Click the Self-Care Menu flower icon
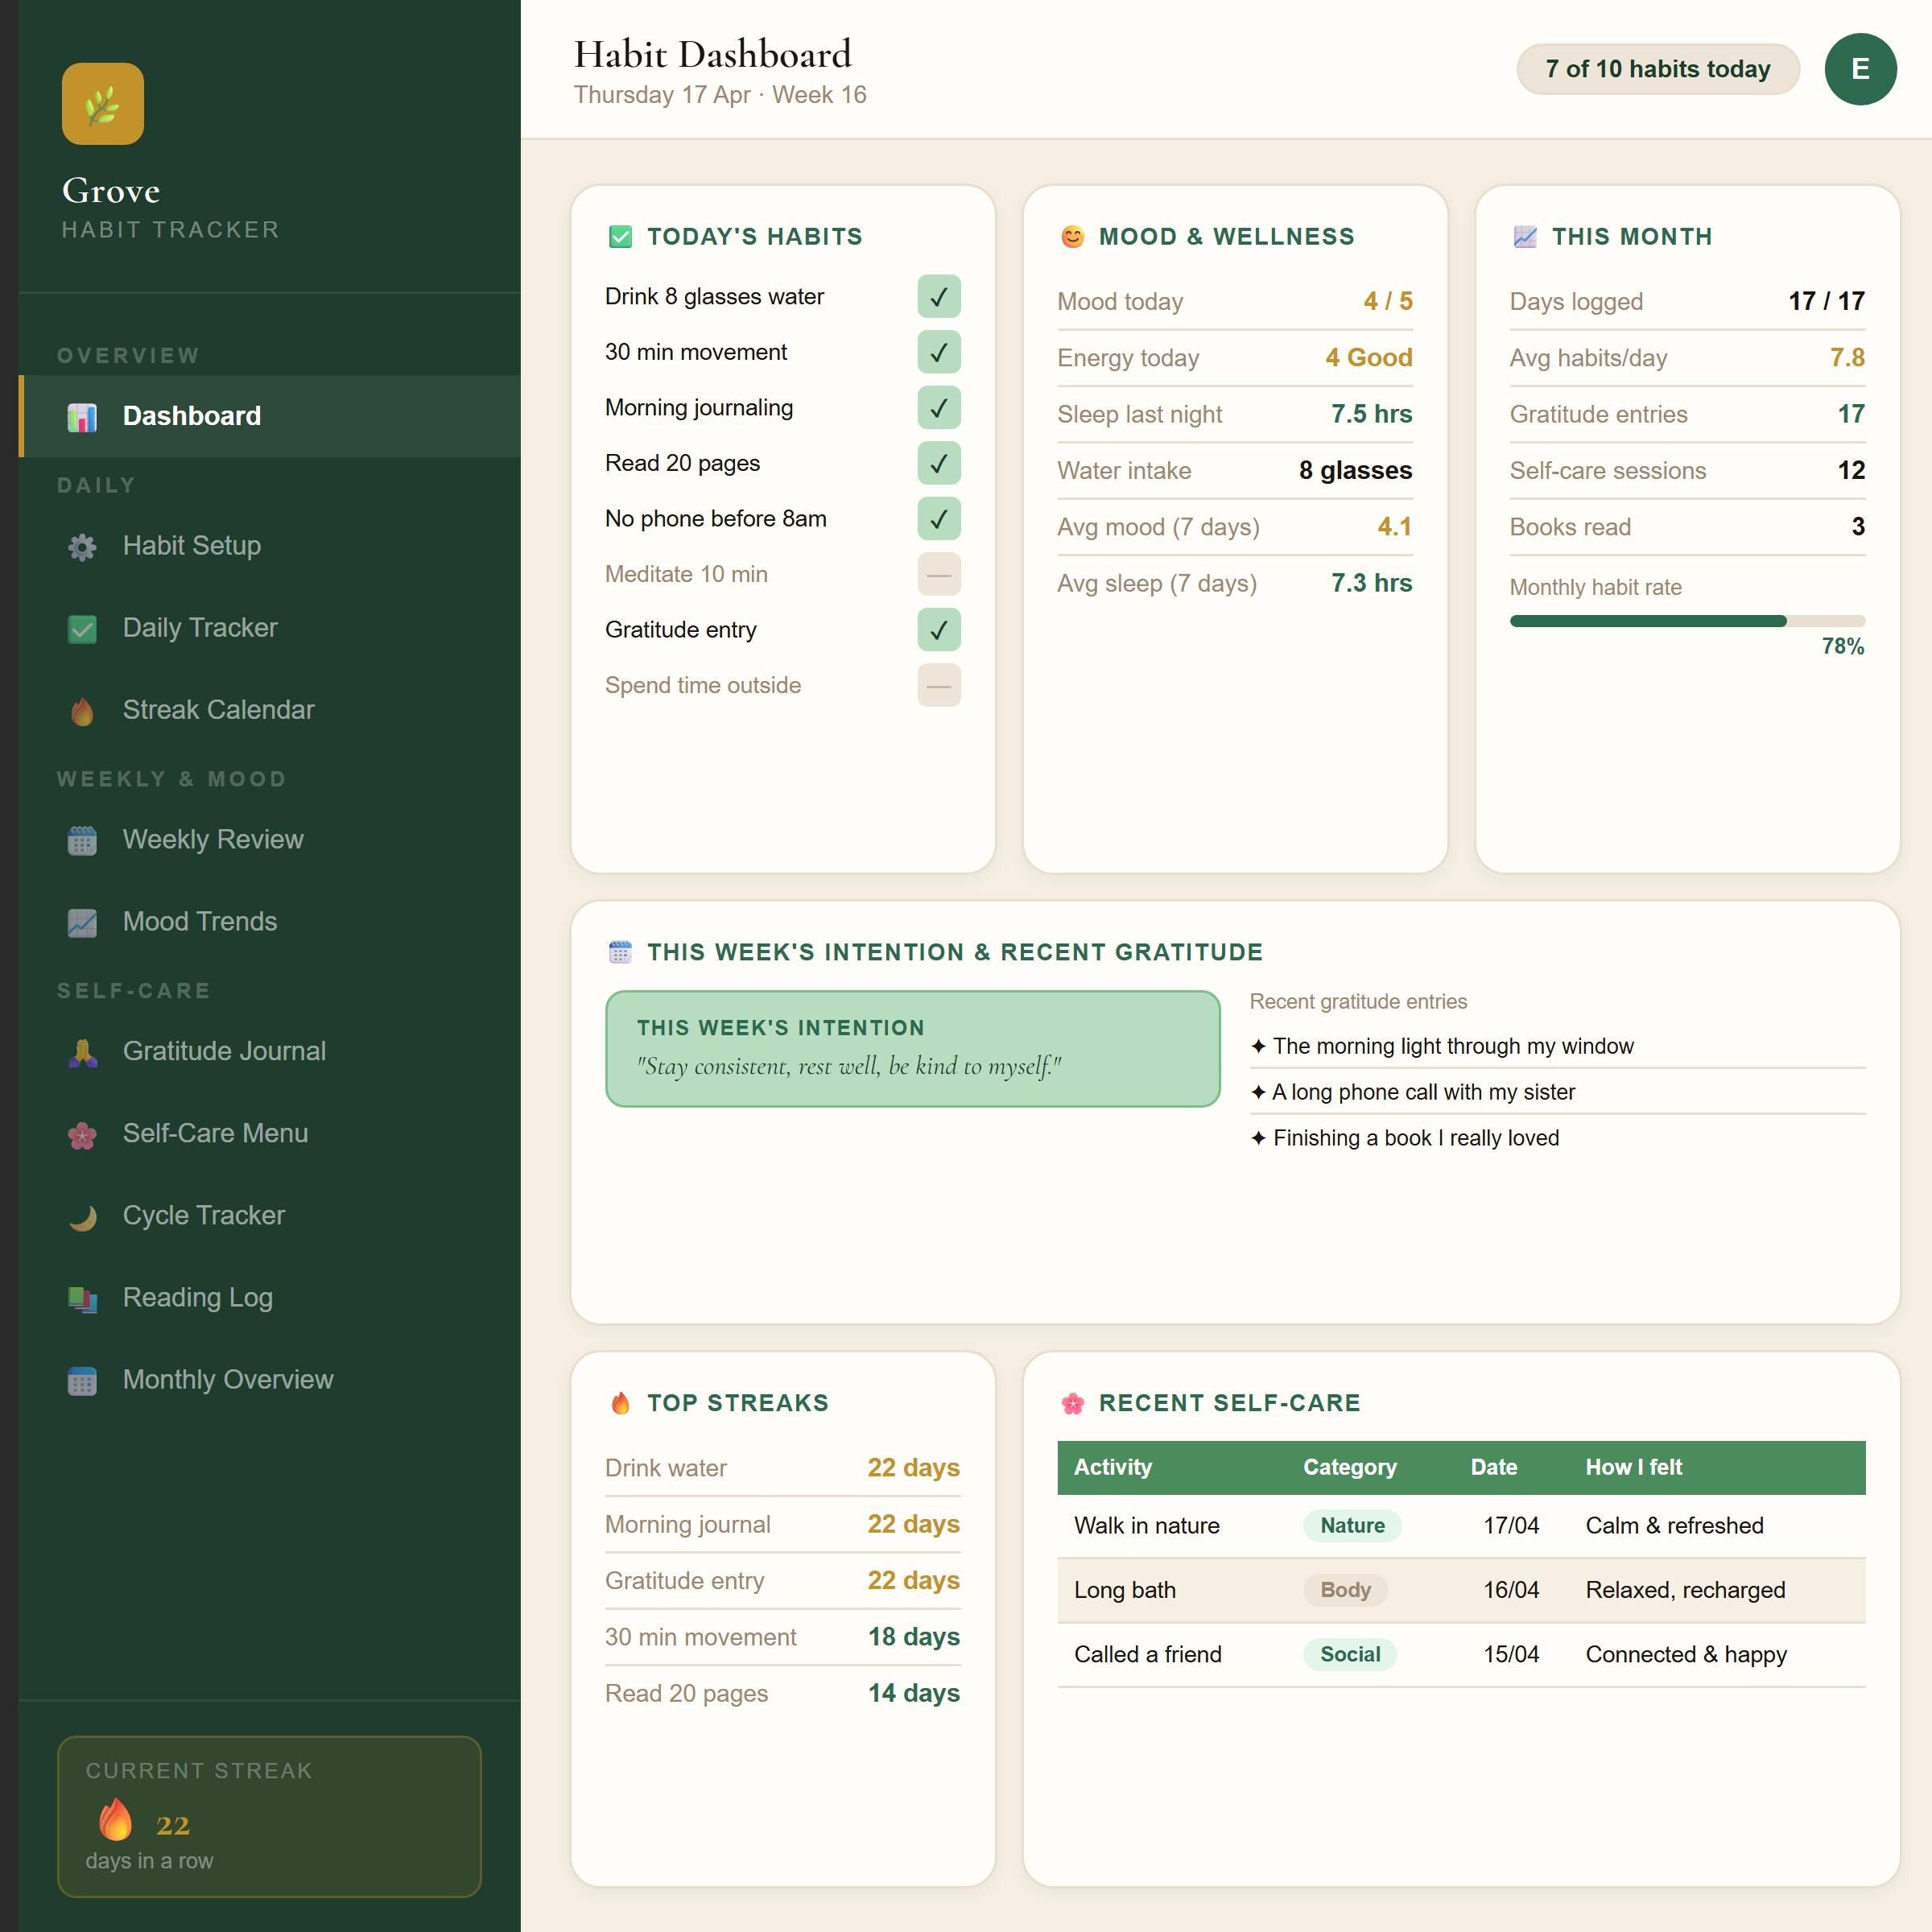This screenshot has width=1932, height=1932. coord(82,1135)
